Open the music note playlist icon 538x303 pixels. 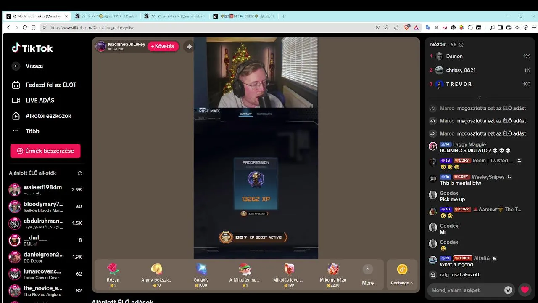point(492,27)
